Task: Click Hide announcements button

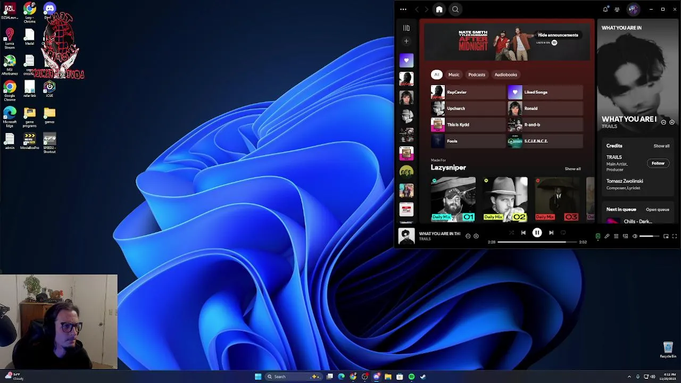Action: [558, 35]
